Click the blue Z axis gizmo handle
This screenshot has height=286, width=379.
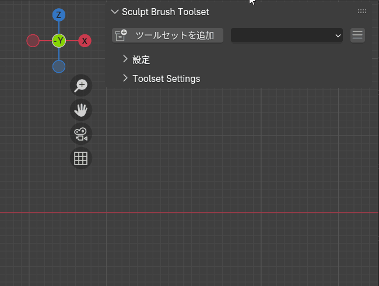[59, 15]
